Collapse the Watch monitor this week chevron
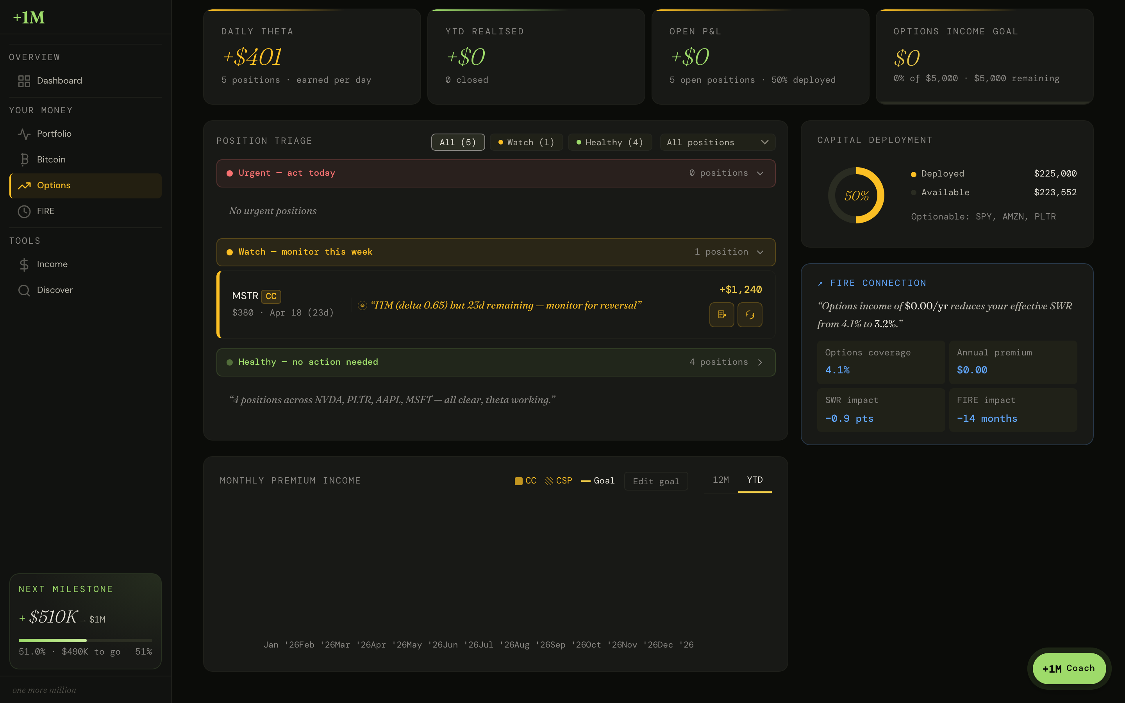Viewport: 1125px width, 703px height. click(760, 252)
